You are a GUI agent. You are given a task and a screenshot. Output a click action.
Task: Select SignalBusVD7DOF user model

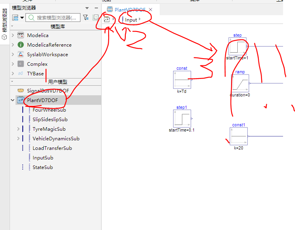(x=48, y=91)
